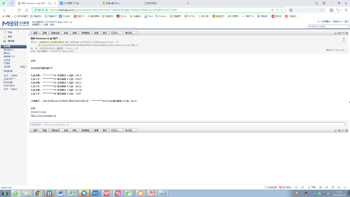The height and width of the screenshot is (197, 350).
Task: Toggle star next to email subject
Action: click(59, 39)
